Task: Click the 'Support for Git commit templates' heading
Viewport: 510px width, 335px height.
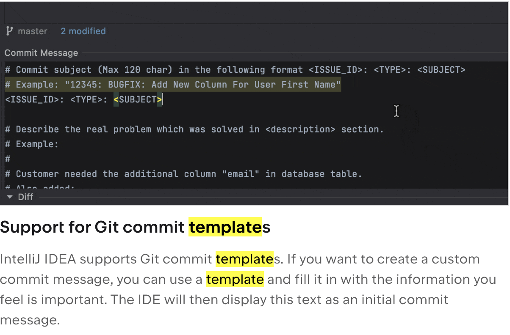Action: pyautogui.click(x=135, y=228)
